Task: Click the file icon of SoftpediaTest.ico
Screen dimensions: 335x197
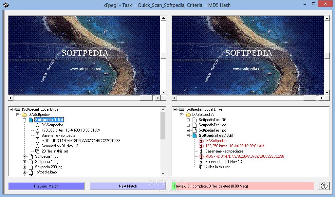Action: click(x=195, y=125)
